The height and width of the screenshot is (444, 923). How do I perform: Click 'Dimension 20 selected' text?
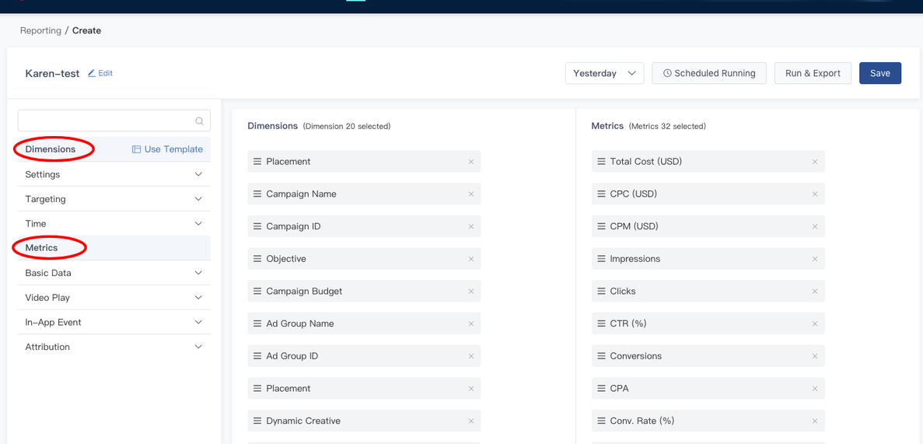coord(347,126)
